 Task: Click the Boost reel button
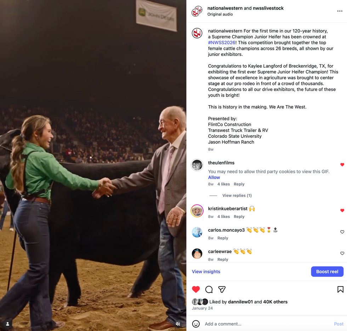(x=327, y=272)
